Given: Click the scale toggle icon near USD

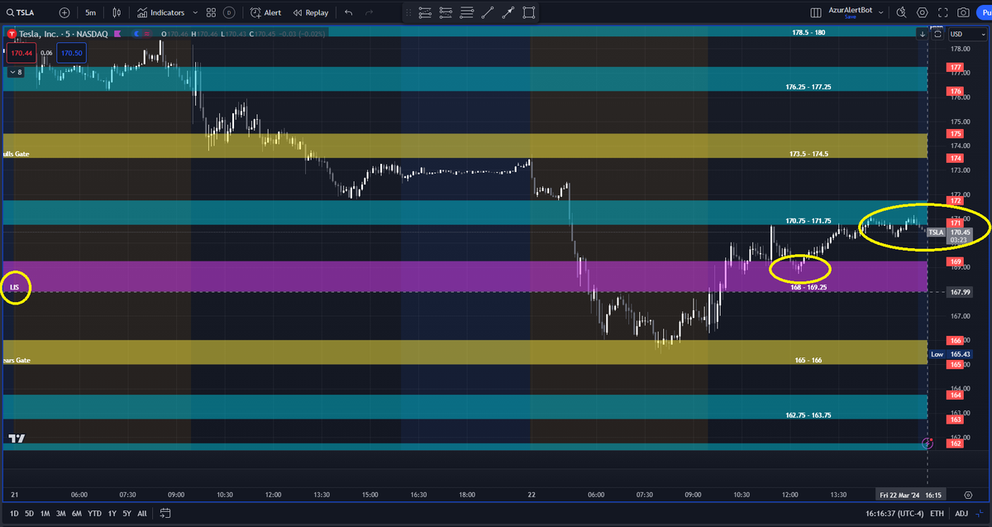Looking at the screenshot, I should tap(937, 34).
